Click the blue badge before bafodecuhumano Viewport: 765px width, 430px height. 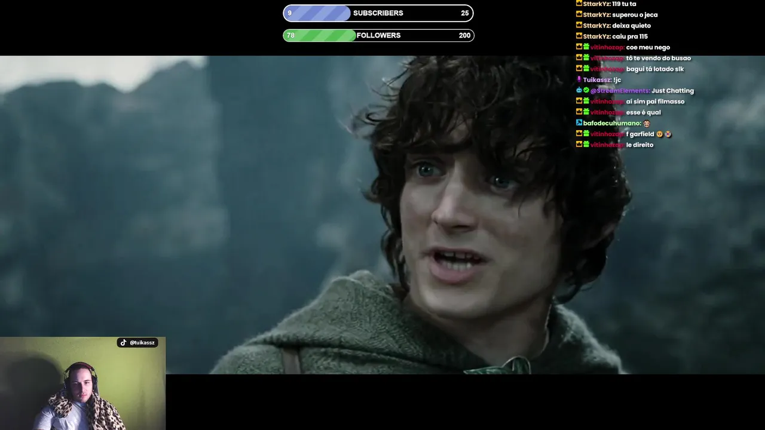point(579,123)
